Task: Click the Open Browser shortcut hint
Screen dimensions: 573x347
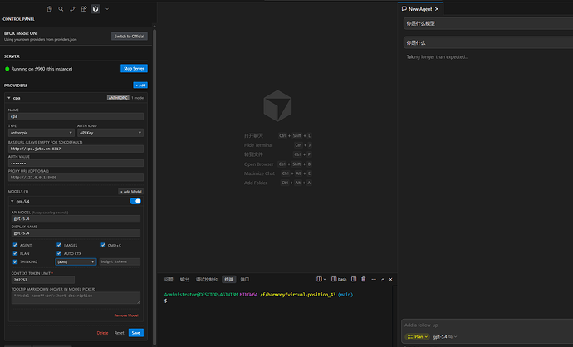Action: pos(258,164)
